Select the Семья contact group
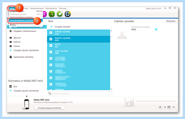The image size is (185, 119). 17,46
